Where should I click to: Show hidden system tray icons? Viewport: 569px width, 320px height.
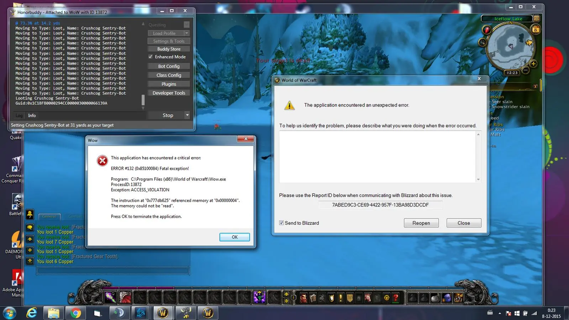coord(500,313)
